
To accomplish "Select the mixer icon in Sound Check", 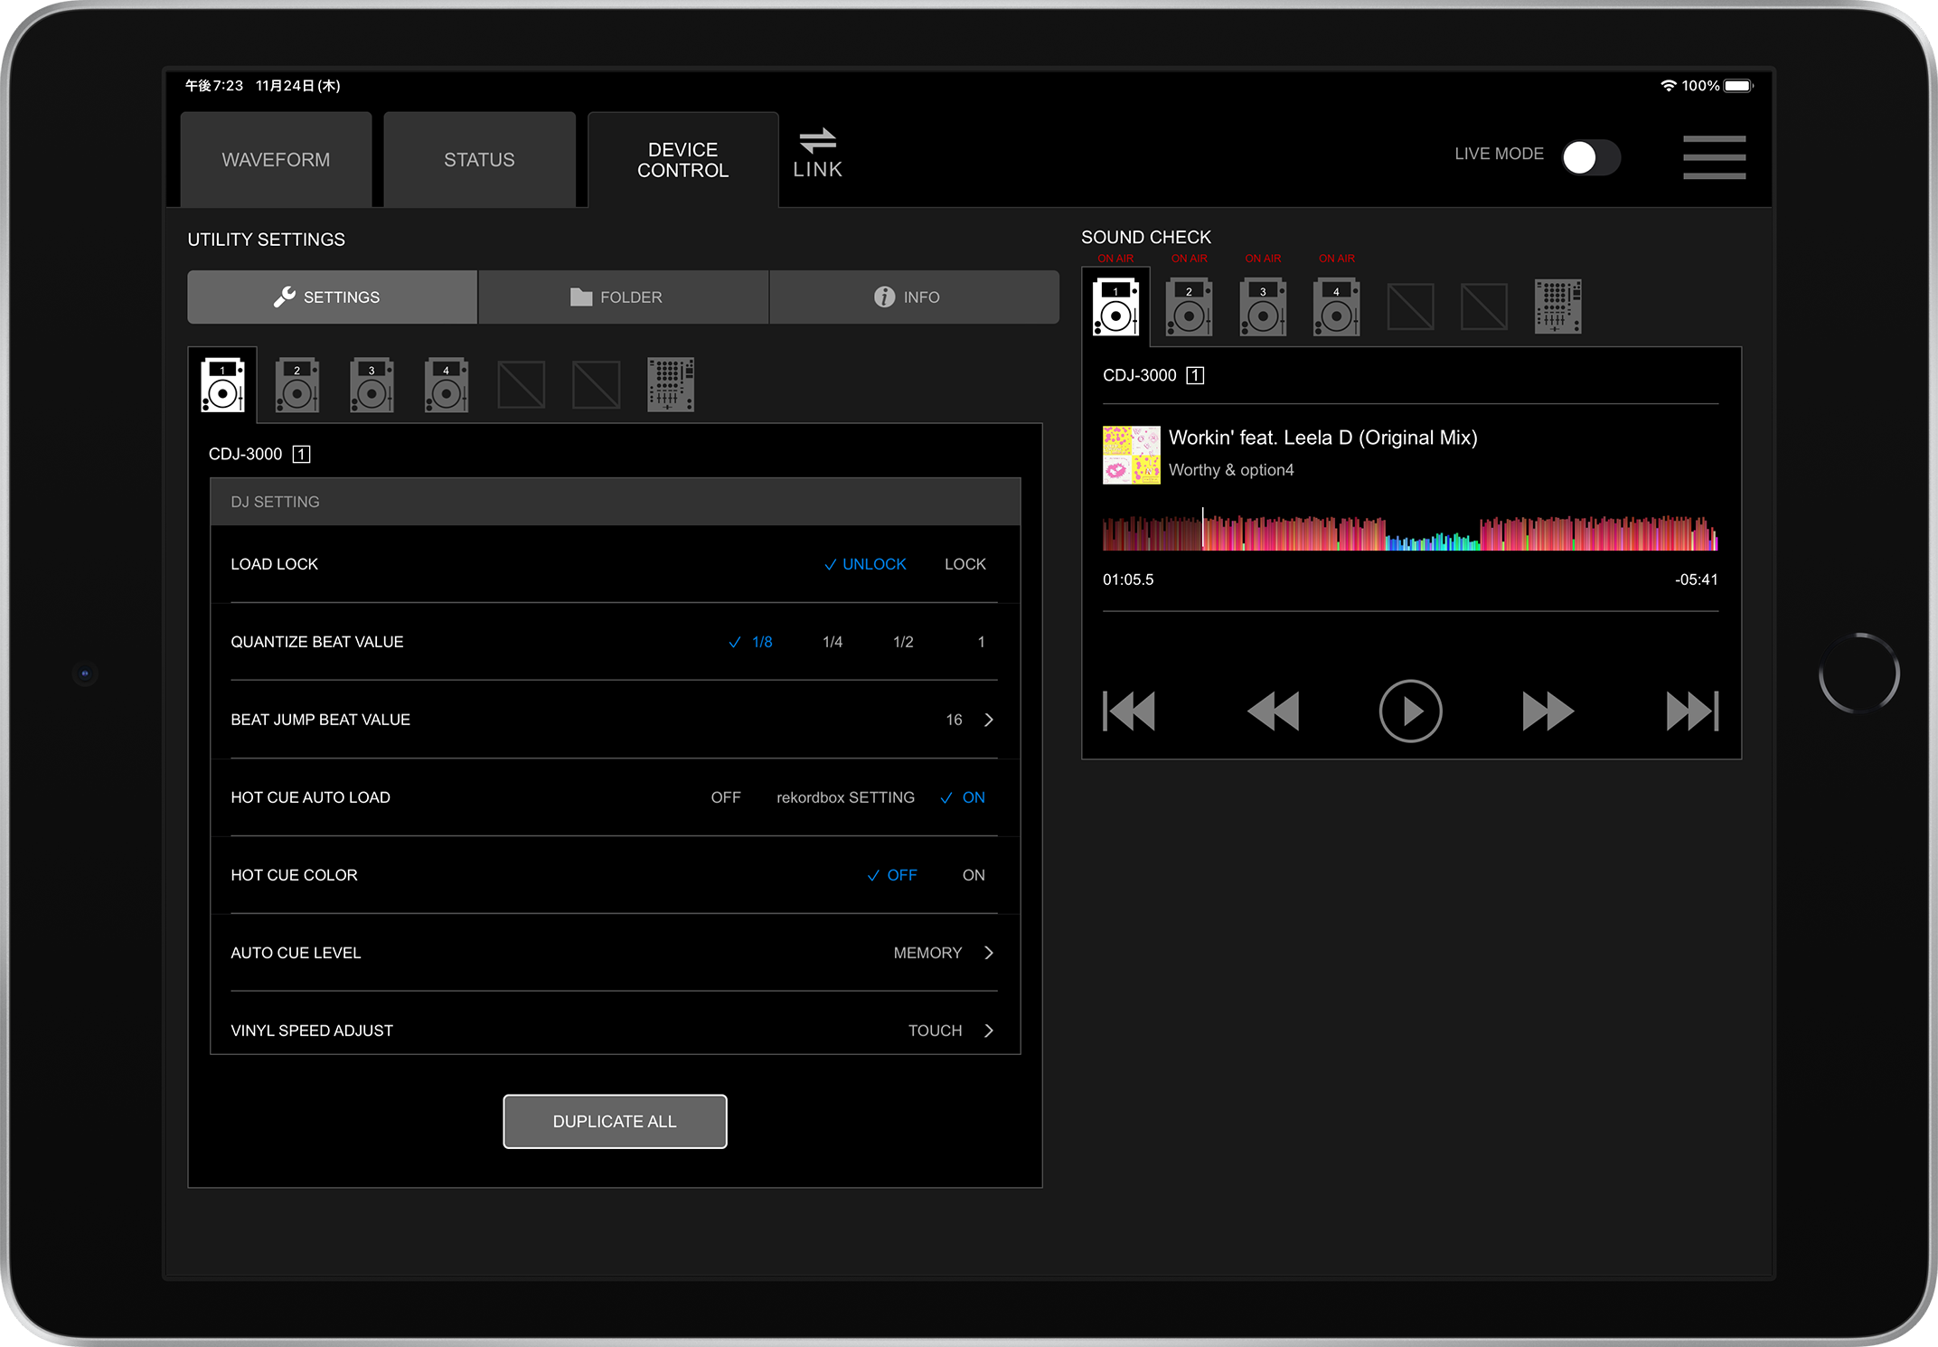I will tap(1557, 307).
